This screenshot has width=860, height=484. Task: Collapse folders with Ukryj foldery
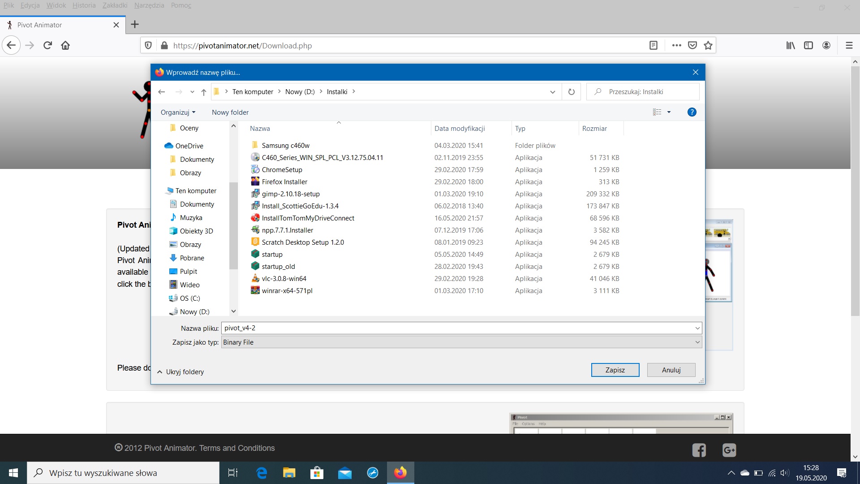181,372
